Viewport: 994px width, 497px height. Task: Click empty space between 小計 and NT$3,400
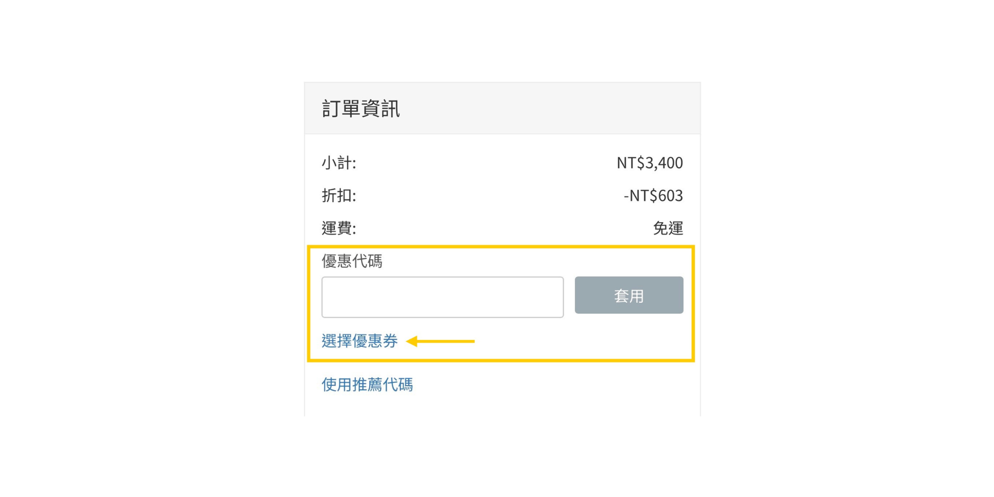[x=487, y=163]
